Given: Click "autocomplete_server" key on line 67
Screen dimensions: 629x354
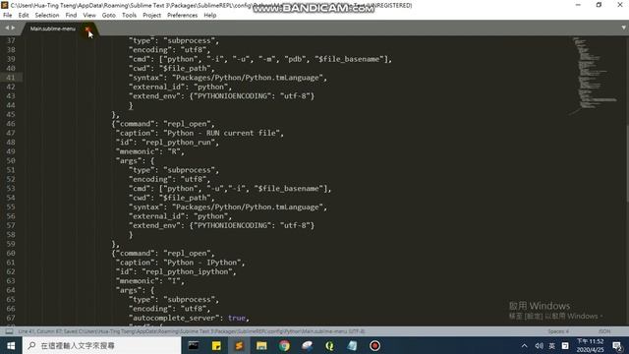Looking at the screenshot, I should pyautogui.click(x=174, y=318).
